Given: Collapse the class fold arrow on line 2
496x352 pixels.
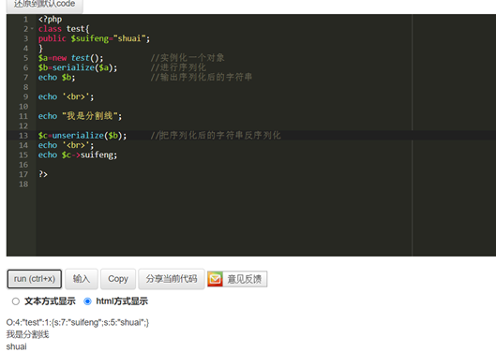Looking at the screenshot, I should (32, 29).
